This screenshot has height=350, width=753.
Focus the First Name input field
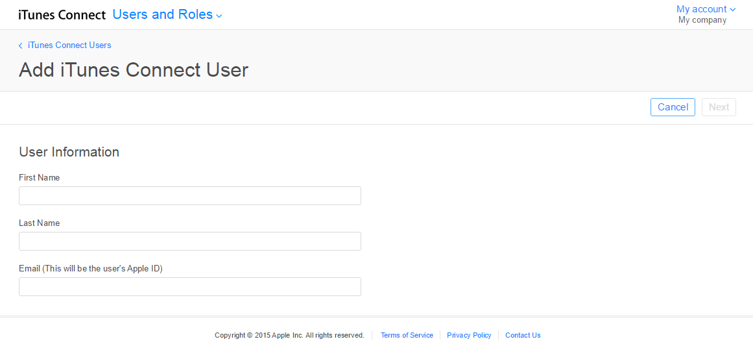pos(189,196)
